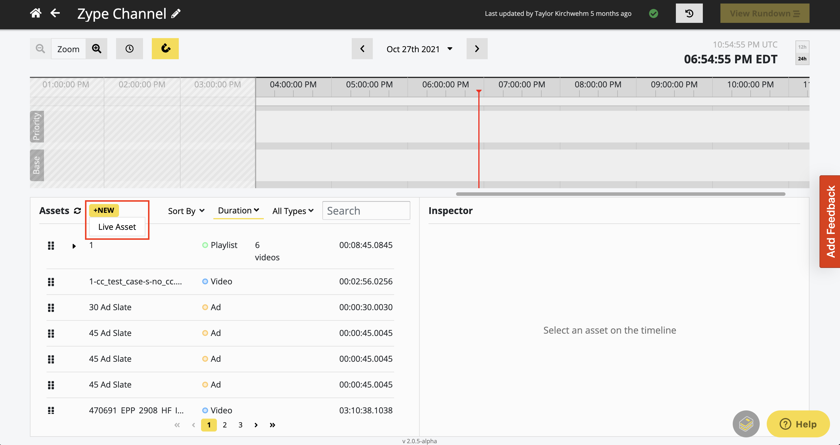Go to last assets page
This screenshot has width=840, height=445.
point(273,425)
